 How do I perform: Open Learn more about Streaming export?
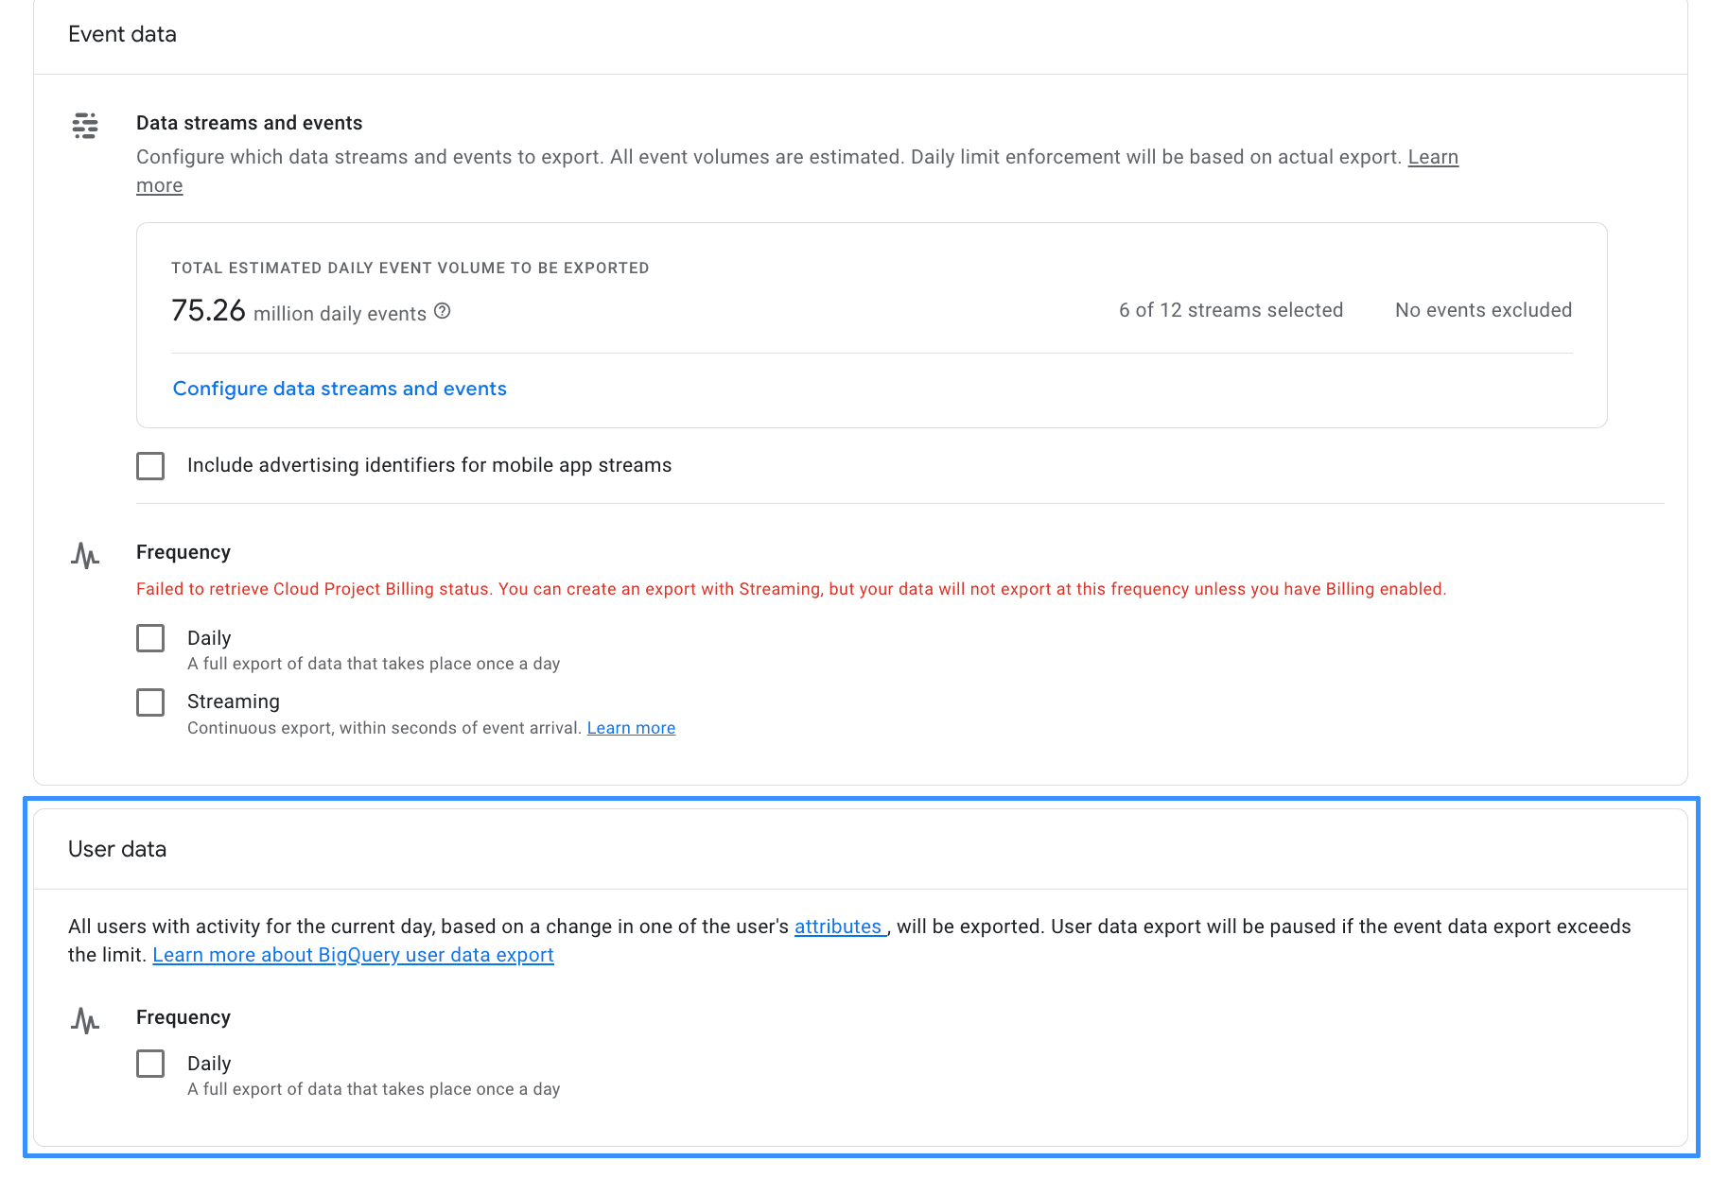(x=630, y=727)
